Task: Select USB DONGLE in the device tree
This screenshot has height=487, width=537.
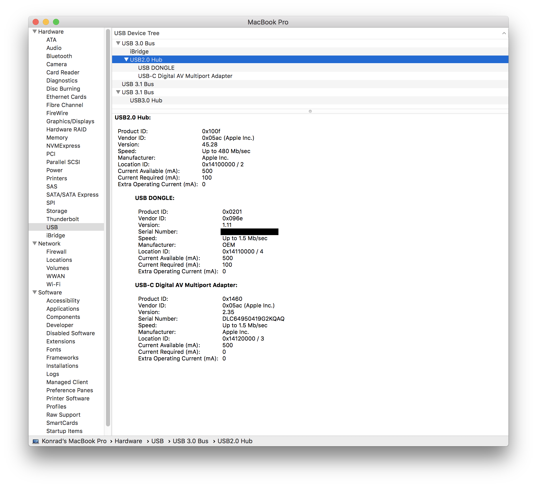Action: [x=310, y=68]
